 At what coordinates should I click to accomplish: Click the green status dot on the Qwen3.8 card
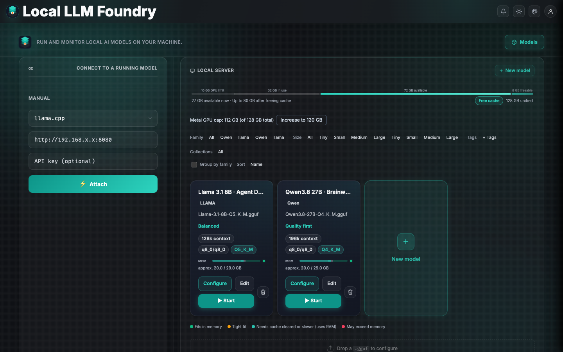(351, 261)
